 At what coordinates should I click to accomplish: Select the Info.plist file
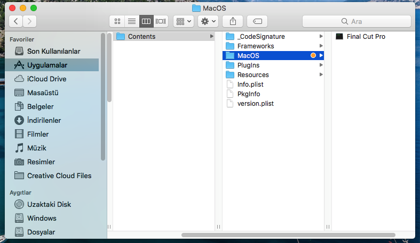[x=250, y=85]
